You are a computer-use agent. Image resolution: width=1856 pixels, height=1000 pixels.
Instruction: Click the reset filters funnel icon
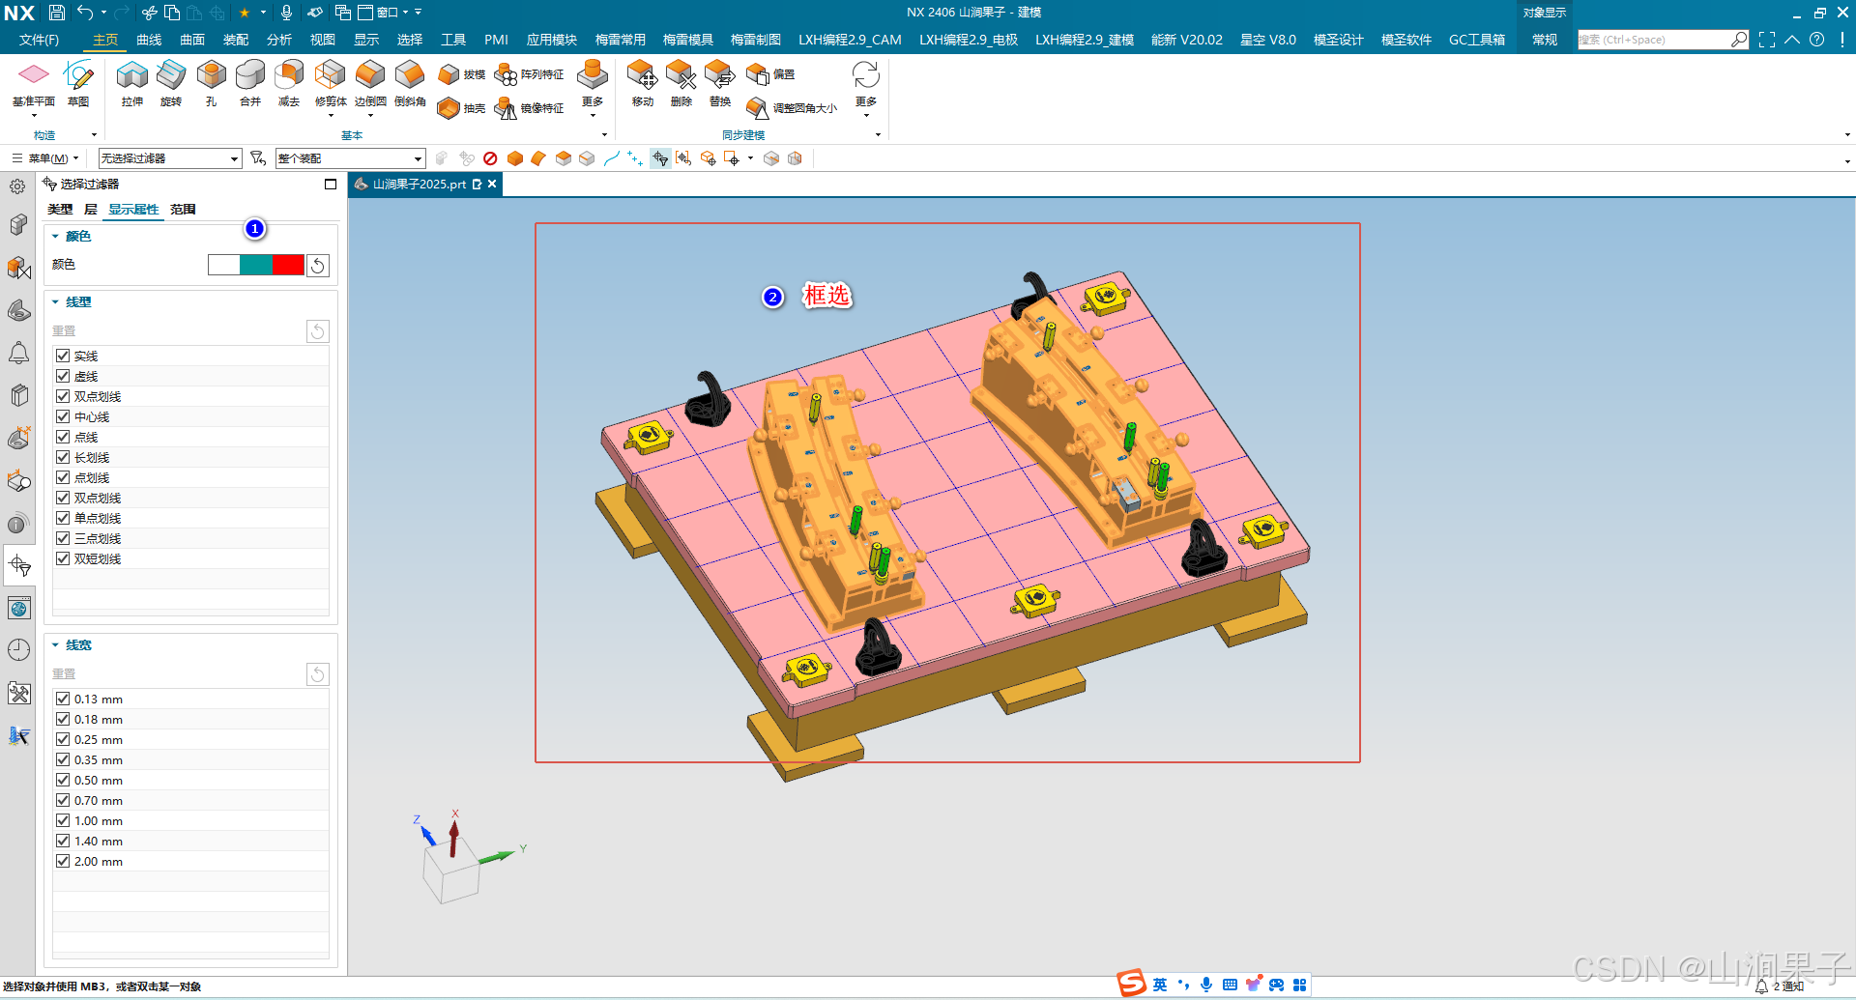[258, 157]
